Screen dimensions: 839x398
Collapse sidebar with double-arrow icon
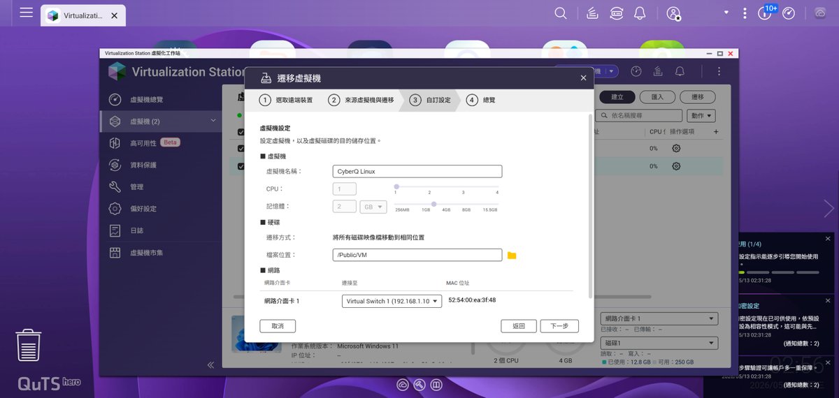point(210,365)
